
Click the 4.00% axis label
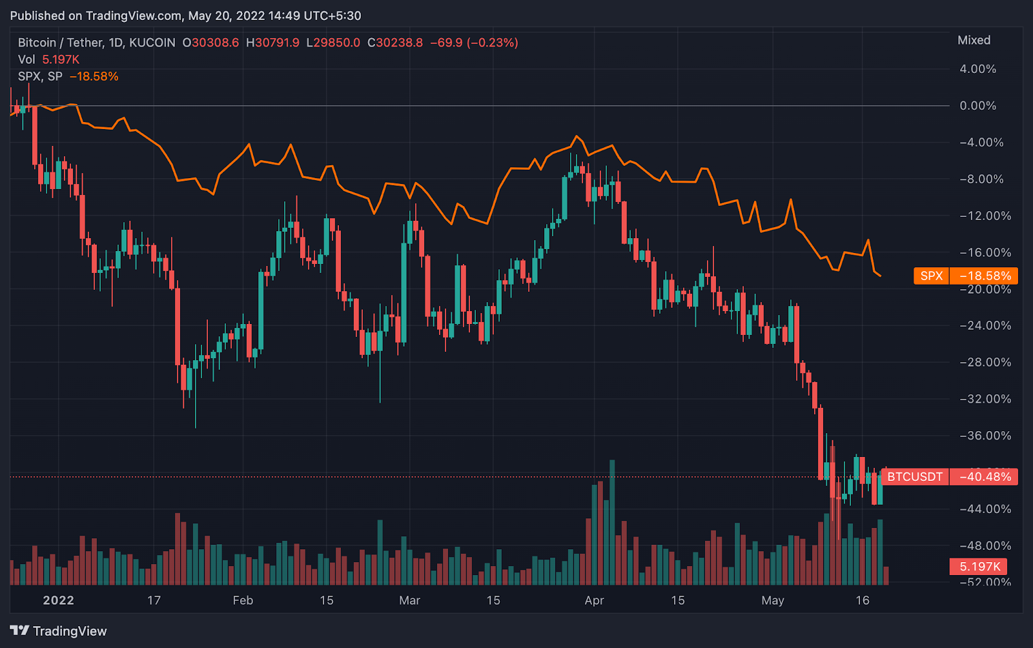pos(977,69)
